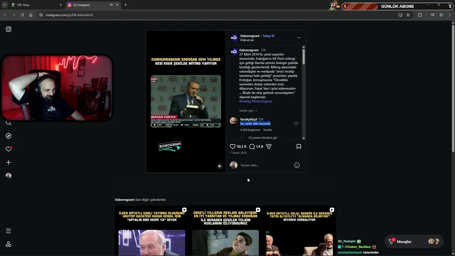The width and height of the screenshot is (455, 256).
Task: Open profile avatar in the sidebar
Action: [x=9, y=176]
